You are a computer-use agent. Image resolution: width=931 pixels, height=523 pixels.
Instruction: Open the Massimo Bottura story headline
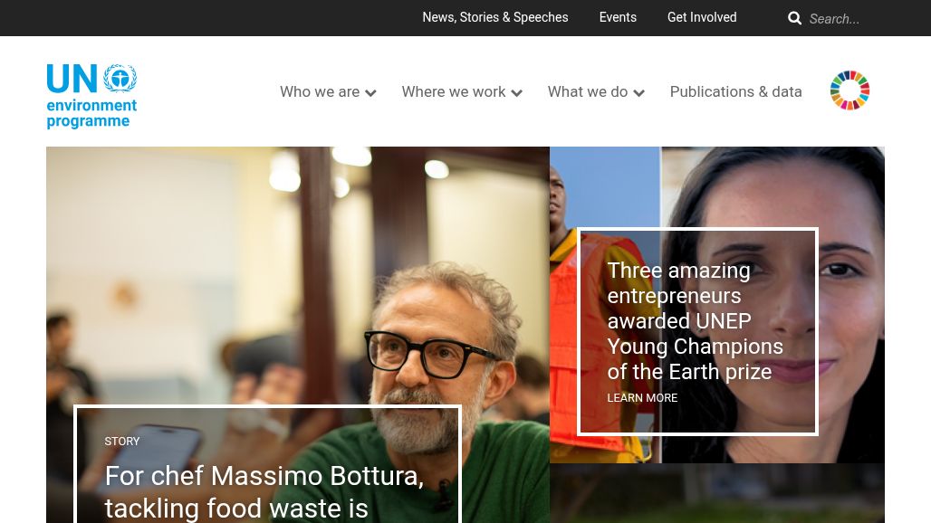pyautogui.click(x=264, y=492)
